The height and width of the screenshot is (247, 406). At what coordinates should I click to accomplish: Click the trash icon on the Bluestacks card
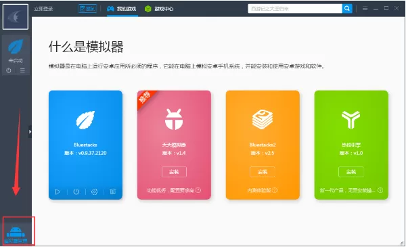[112, 192]
